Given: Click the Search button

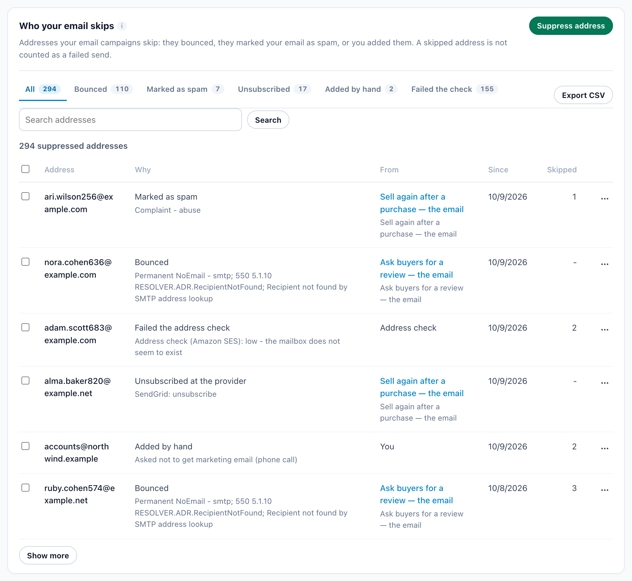Looking at the screenshot, I should pos(268,120).
